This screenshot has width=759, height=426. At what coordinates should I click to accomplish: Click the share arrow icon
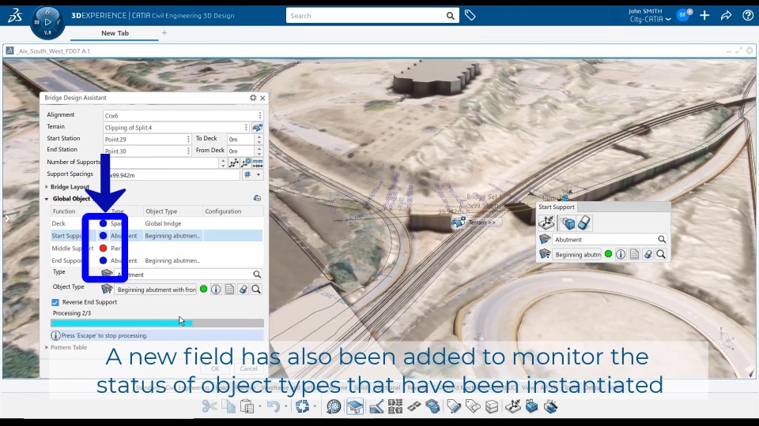click(726, 16)
